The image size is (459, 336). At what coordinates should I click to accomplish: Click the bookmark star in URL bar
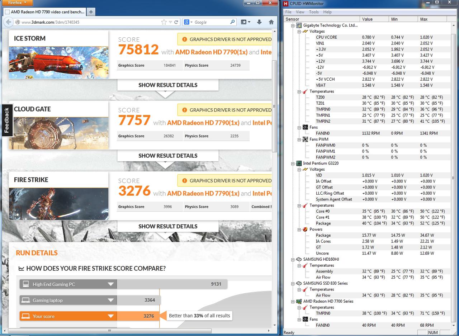164,22
